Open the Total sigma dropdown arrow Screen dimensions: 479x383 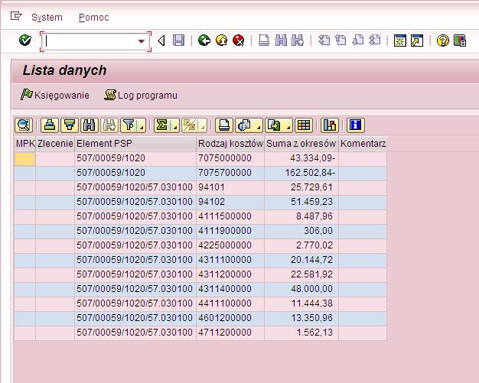(175, 125)
